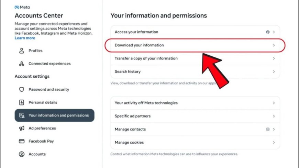299x168 pixels.
Task: Select Personal details in the sidebar
Action: (43, 102)
